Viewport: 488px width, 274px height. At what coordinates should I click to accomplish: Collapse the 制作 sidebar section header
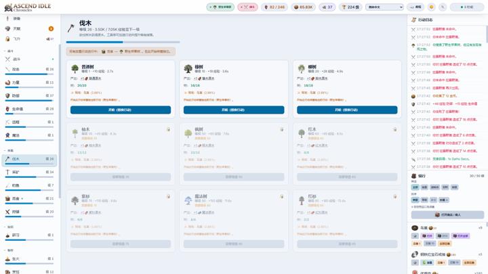(x=9, y=250)
